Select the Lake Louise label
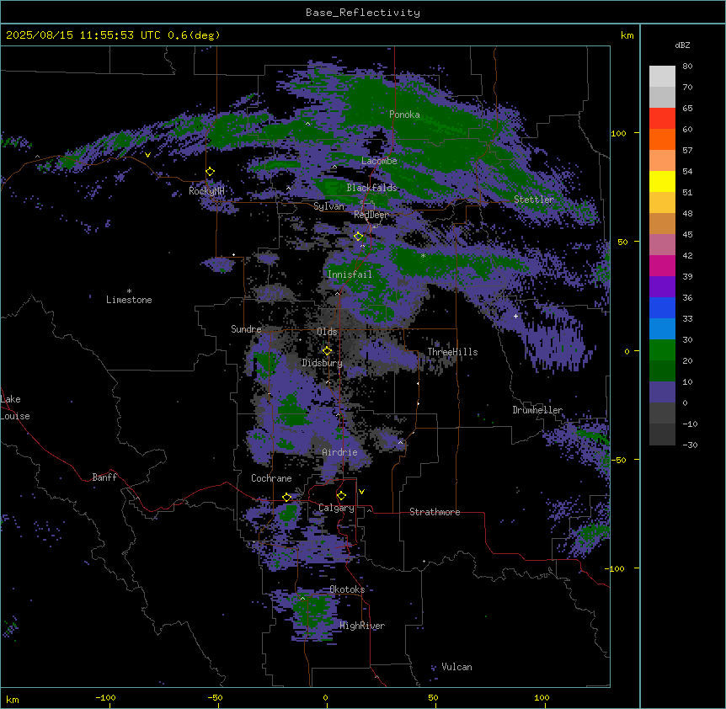The width and height of the screenshot is (726, 709). point(15,408)
